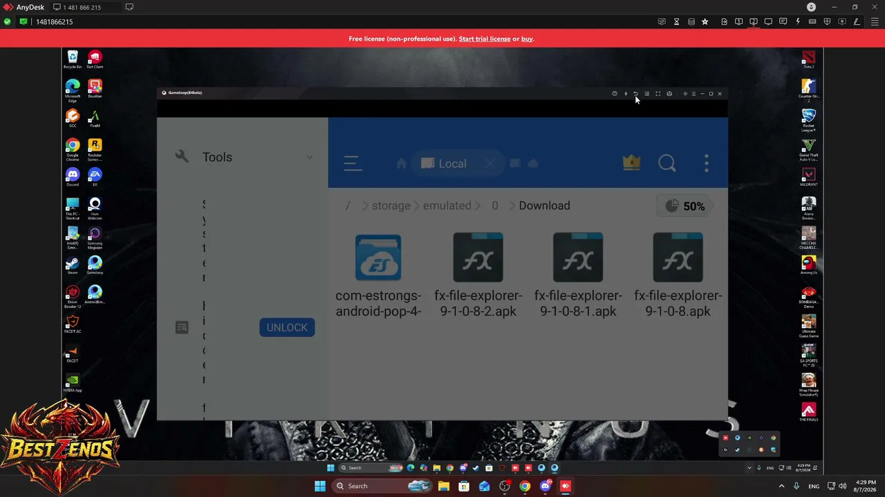The height and width of the screenshot is (497, 885).
Task: Open Discord from the local taskbar
Action: [545, 486]
